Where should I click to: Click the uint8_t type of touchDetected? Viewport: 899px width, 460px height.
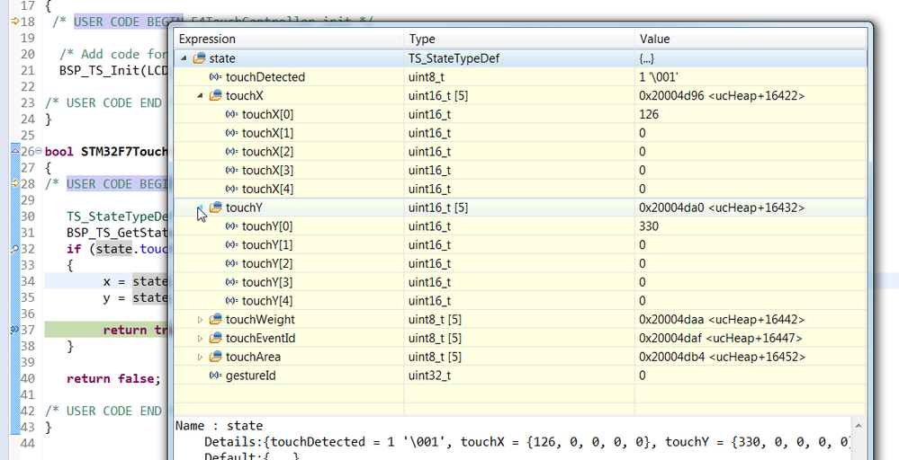click(x=427, y=77)
